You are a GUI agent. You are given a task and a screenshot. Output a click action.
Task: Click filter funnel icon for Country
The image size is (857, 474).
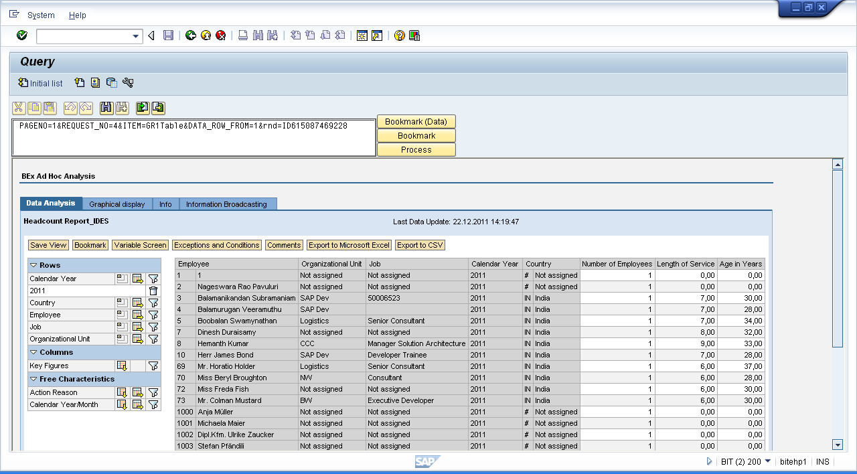tap(153, 303)
